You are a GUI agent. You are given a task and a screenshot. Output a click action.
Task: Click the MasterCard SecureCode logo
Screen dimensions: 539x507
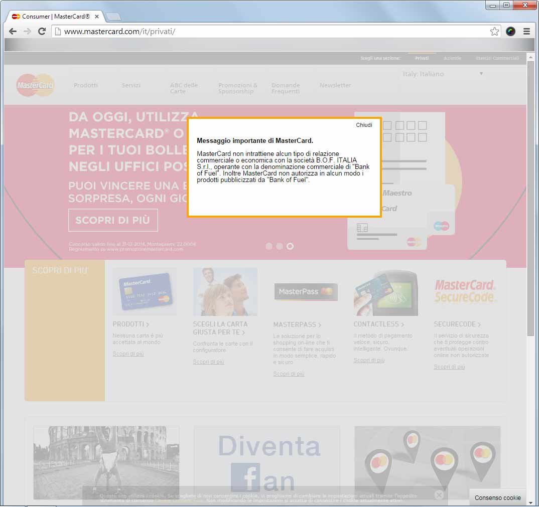(465, 291)
